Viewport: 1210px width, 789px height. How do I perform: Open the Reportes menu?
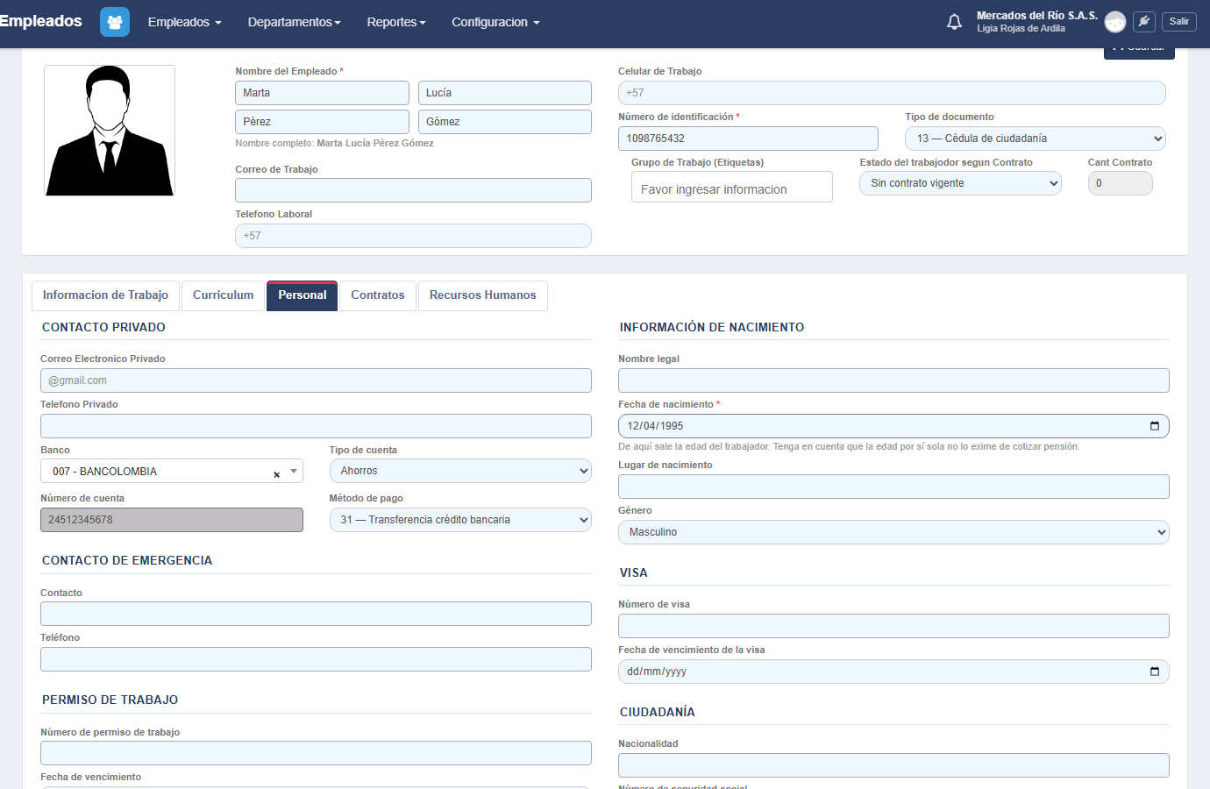pyautogui.click(x=396, y=22)
